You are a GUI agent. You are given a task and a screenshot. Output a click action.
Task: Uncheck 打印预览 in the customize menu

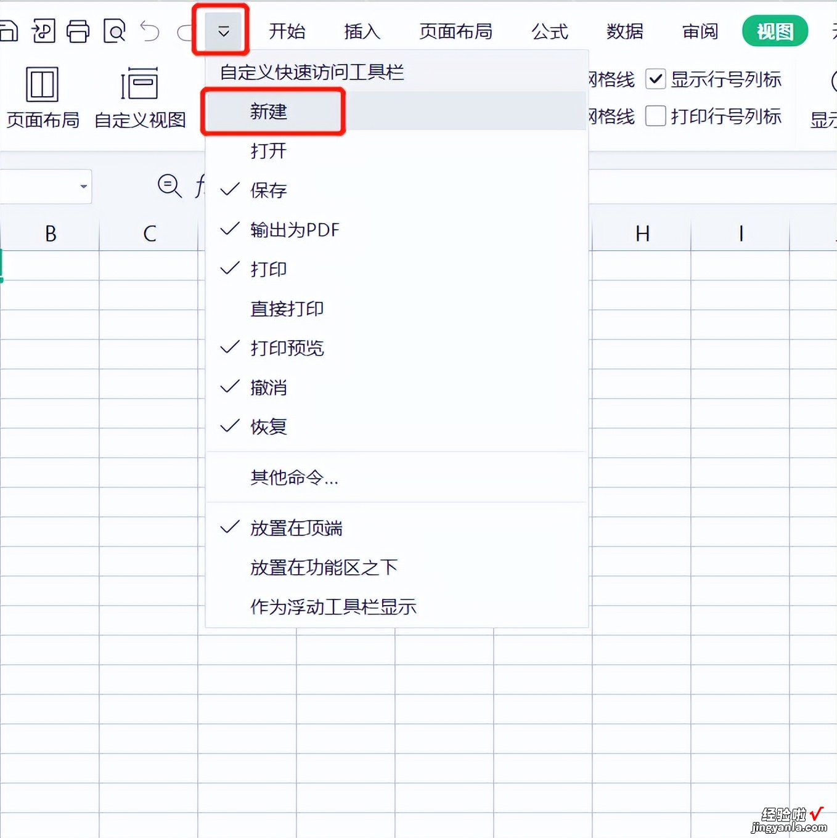click(396, 348)
